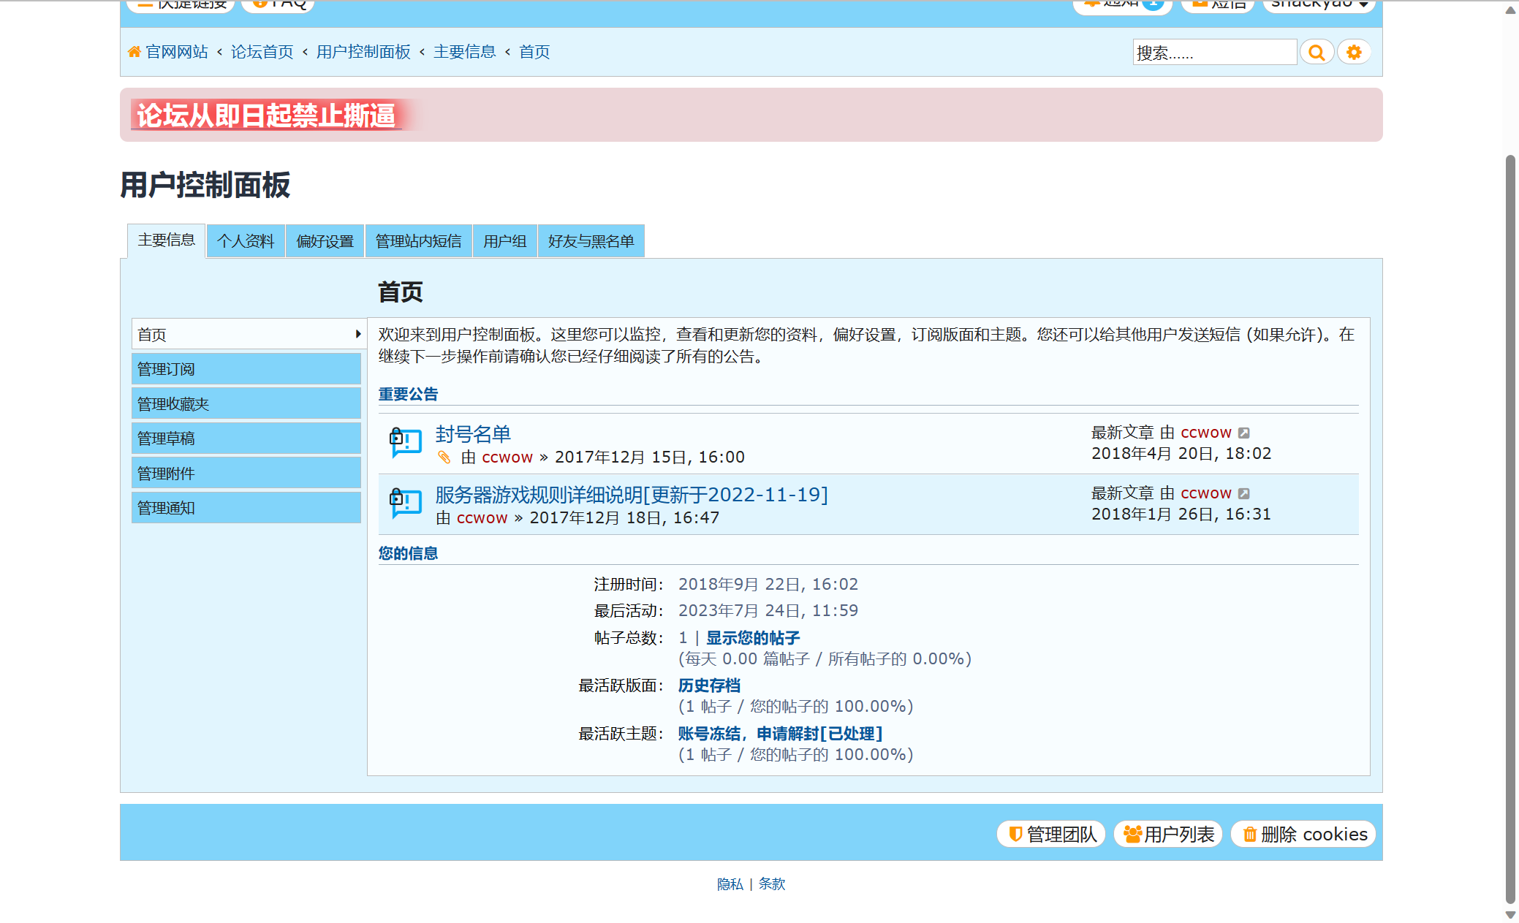Screen dimensions: 1519x923
Task: Expand the 首页 sidebar item arrow
Action: click(x=357, y=333)
